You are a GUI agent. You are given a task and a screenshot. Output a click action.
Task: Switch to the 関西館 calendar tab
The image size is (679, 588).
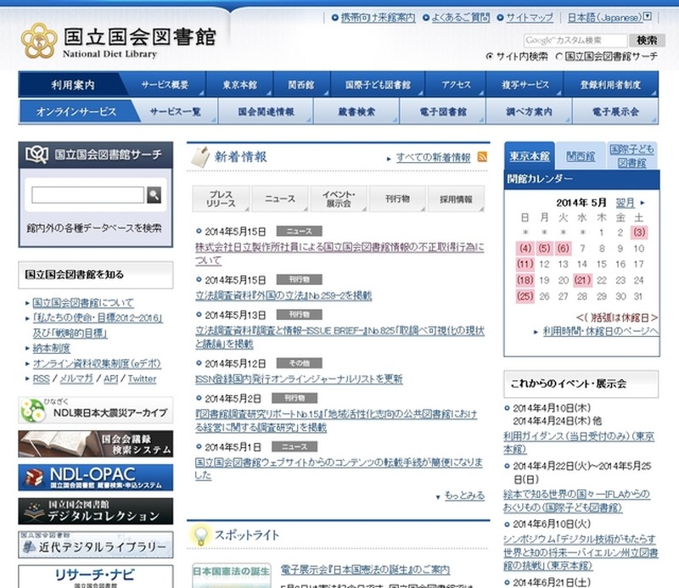581,157
